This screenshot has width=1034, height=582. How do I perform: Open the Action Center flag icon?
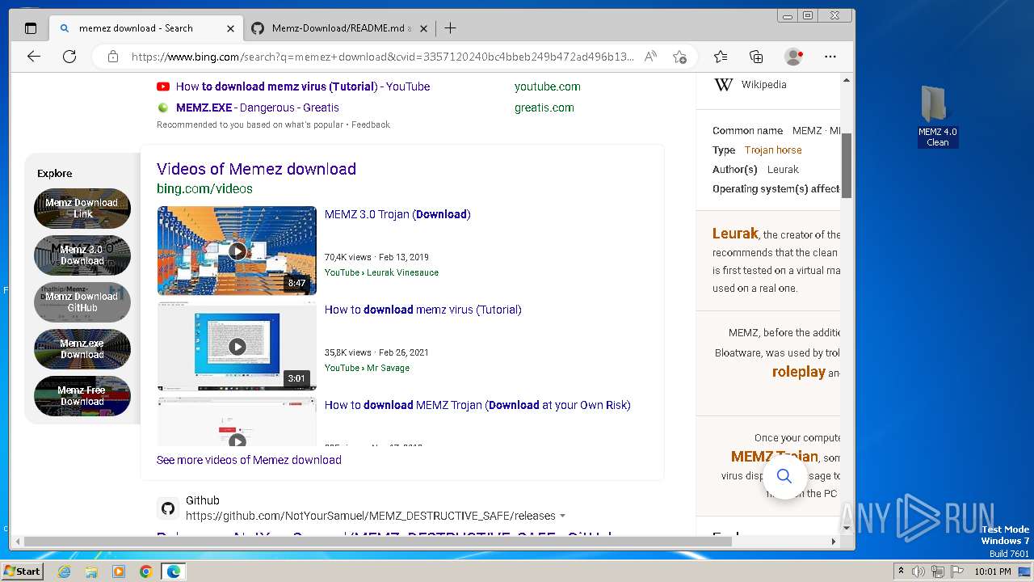(x=956, y=571)
